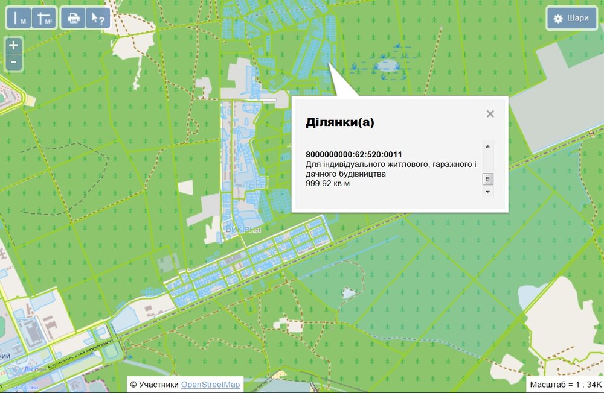This screenshot has height=393, width=604.
Task: Select the distance measurement tool
Action: point(19,17)
